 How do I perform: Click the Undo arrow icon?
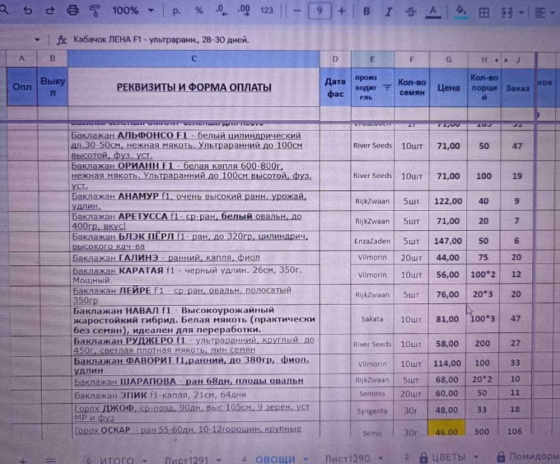click(x=27, y=10)
